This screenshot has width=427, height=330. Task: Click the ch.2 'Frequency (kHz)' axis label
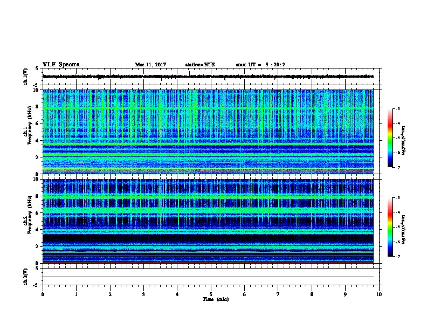tap(30, 215)
